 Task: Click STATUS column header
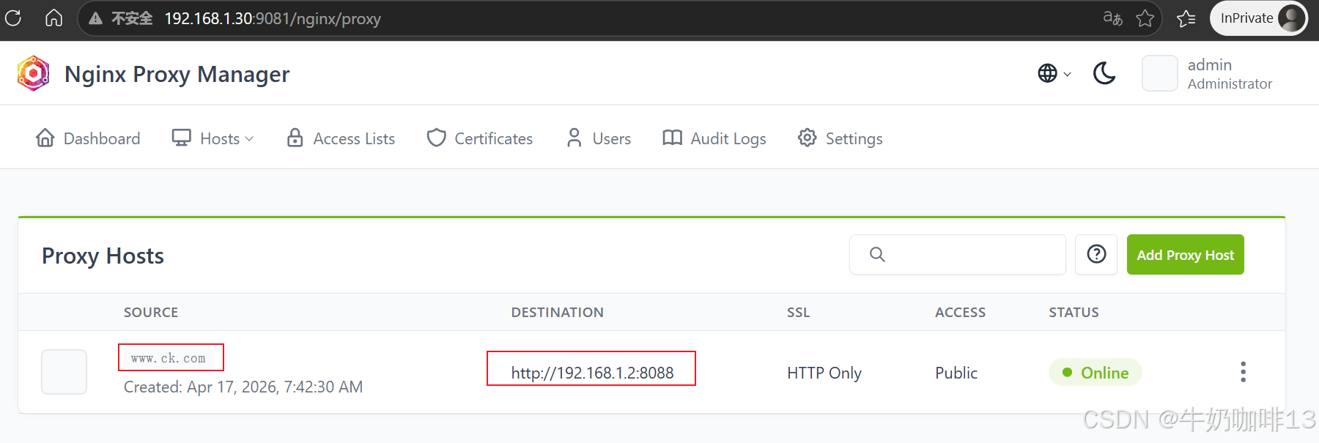click(x=1074, y=313)
